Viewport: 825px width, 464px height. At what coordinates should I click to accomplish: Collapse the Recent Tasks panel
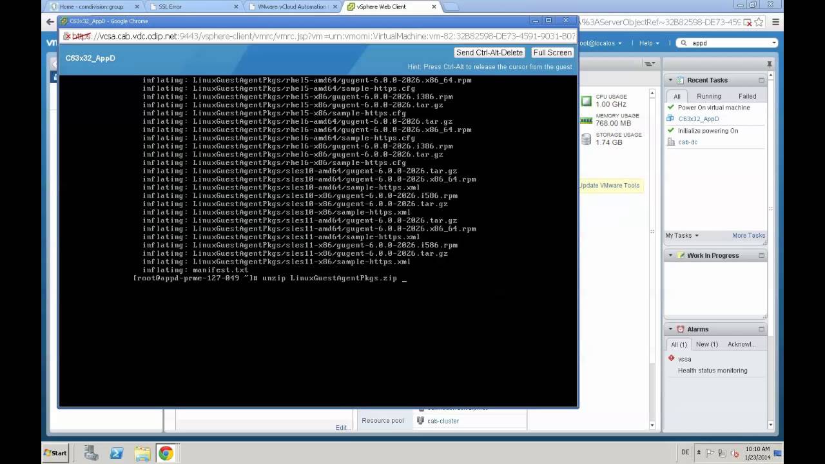tap(670, 80)
